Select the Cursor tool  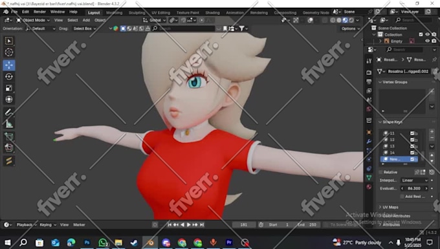coord(9,52)
